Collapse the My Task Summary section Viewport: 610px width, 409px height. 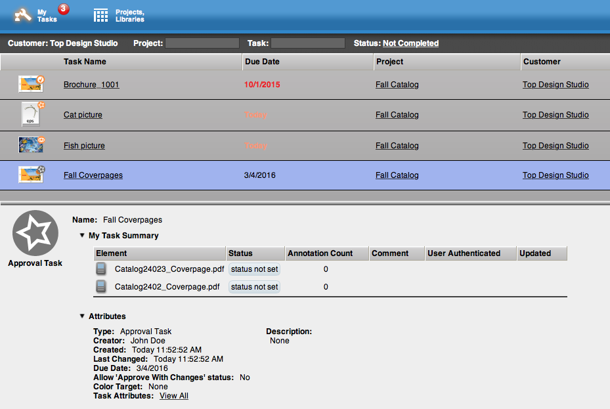tap(82, 235)
